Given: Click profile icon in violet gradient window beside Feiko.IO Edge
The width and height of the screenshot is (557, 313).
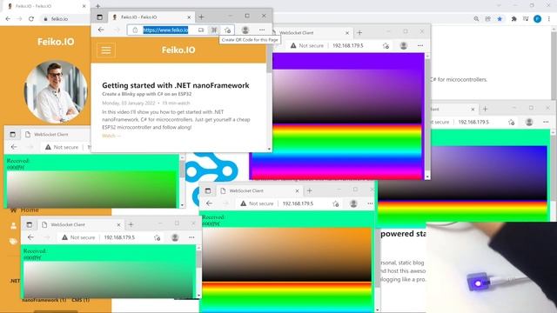Looking at the screenshot, I should (404, 45).
